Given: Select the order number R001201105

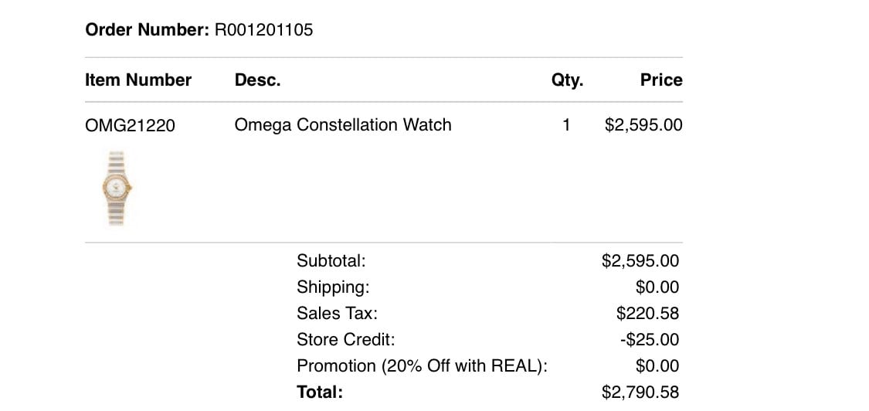Looking at the screenshot, I should point(264,30).
